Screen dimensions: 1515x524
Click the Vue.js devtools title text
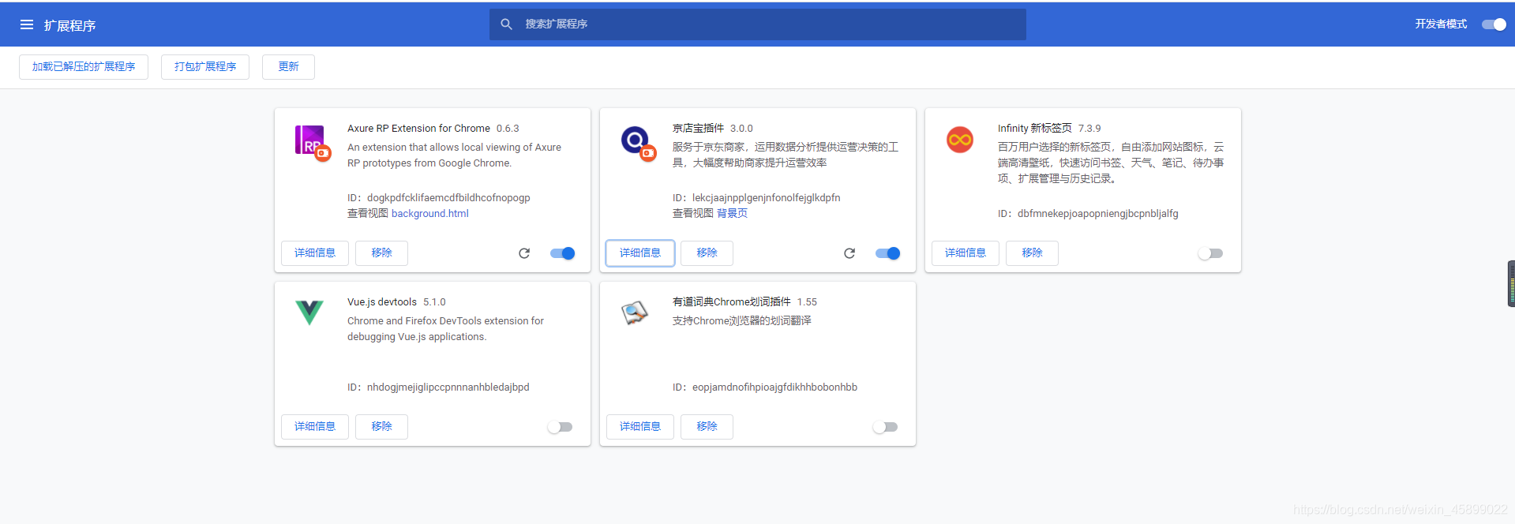coord(382,302)
